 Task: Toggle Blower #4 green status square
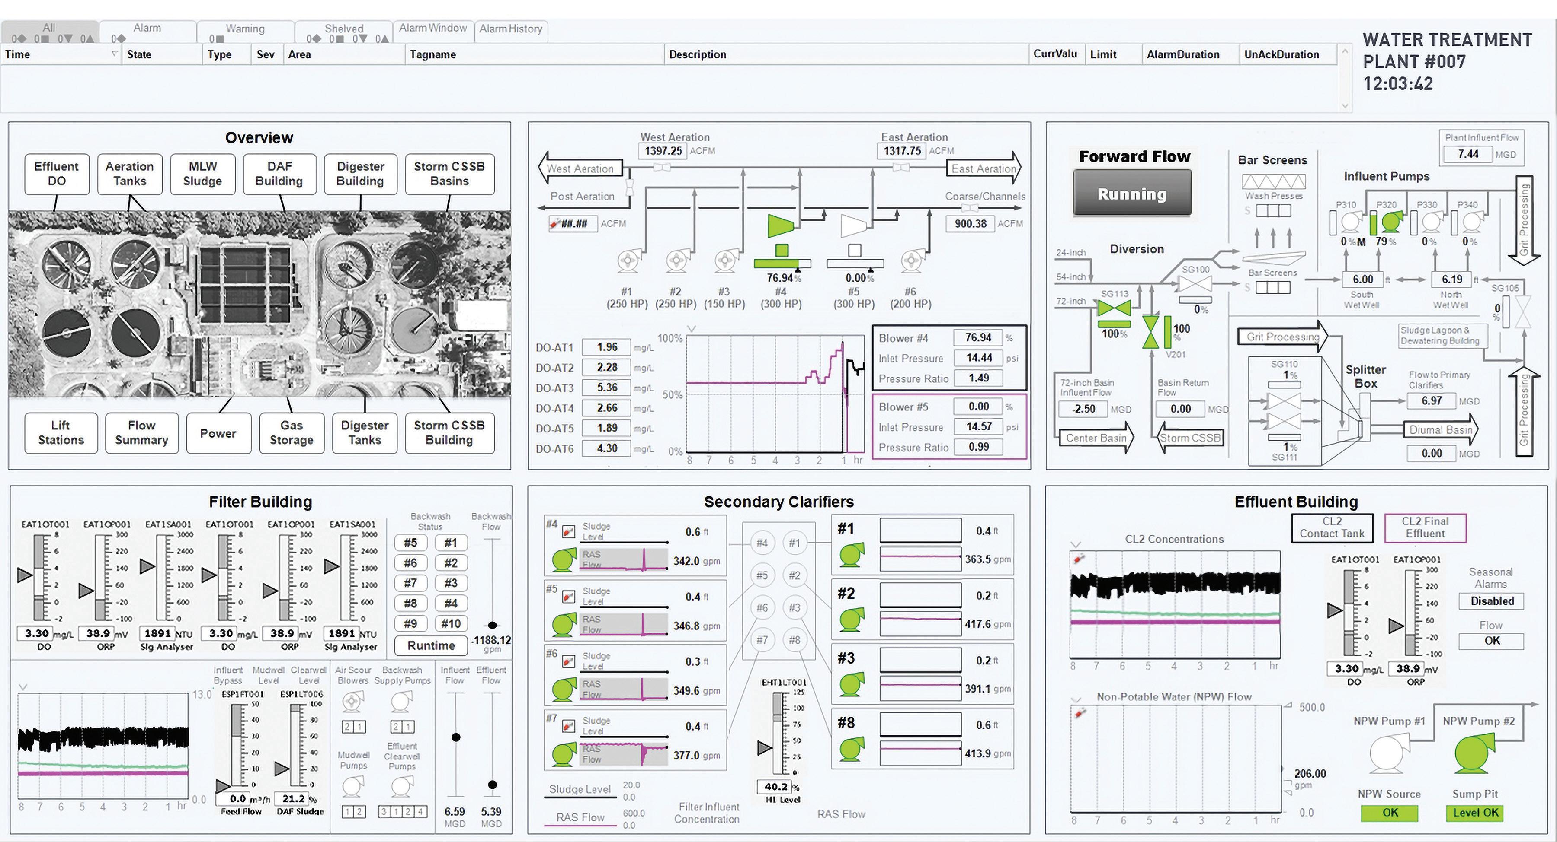tap(782, 250)
